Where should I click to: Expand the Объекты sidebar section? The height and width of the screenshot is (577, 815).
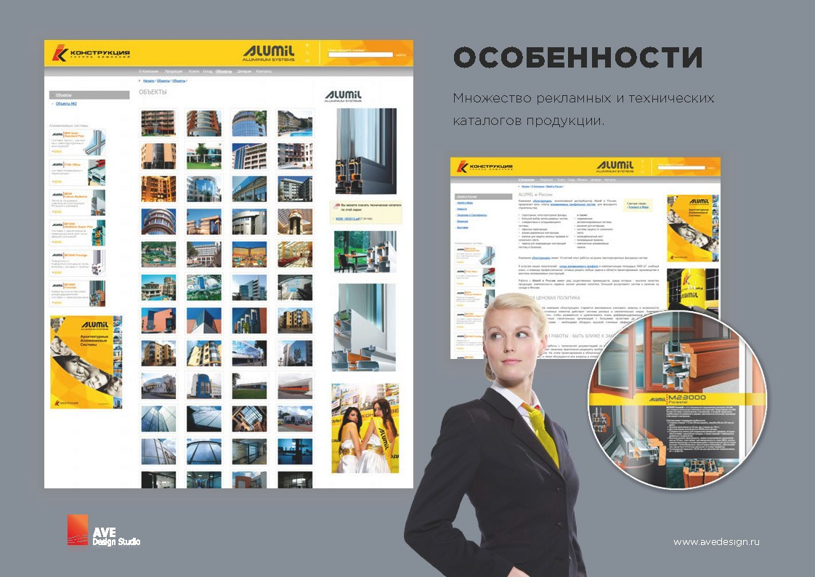point(62,93)
